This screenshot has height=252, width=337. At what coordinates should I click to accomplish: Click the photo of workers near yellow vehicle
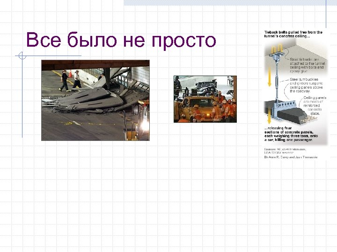(205, 99)
